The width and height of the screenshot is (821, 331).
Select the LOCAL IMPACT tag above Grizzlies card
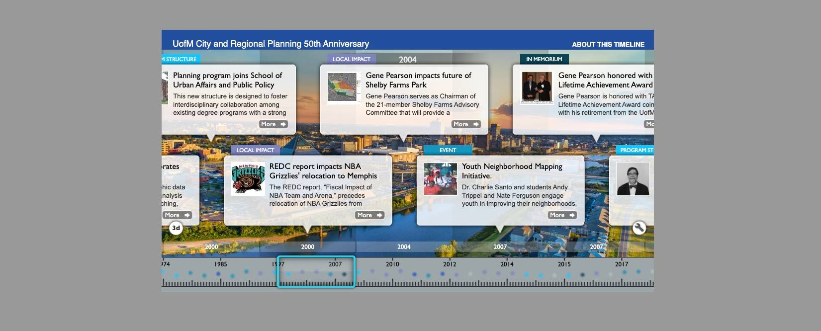(255, 150)
